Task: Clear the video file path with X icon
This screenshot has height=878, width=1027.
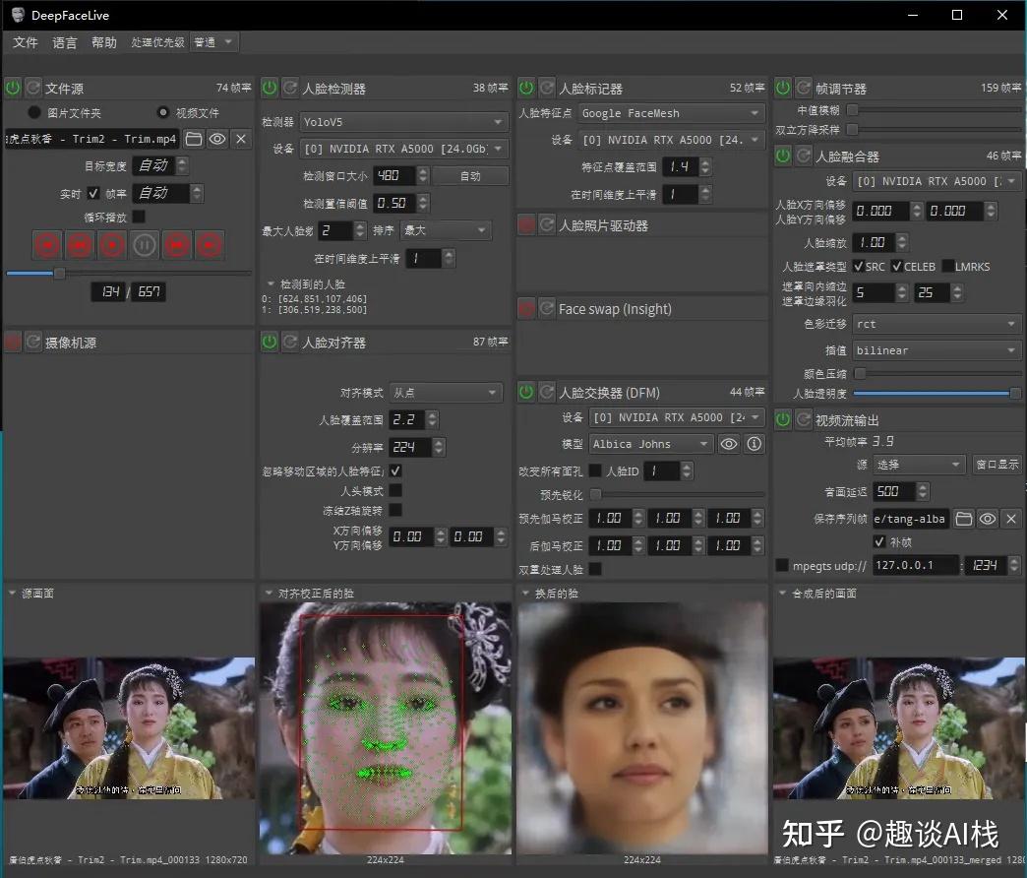Action: [241, 139]
